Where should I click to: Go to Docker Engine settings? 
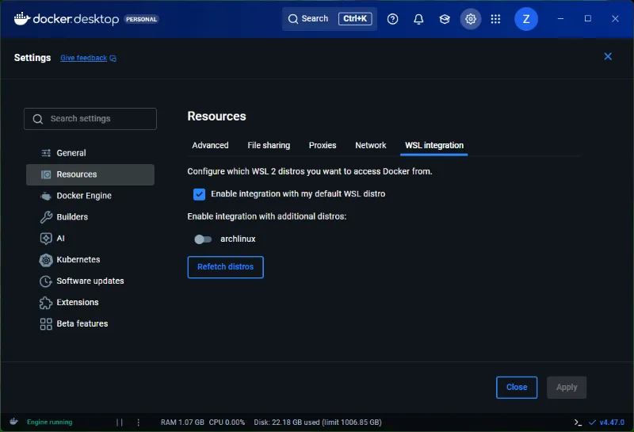83,196
